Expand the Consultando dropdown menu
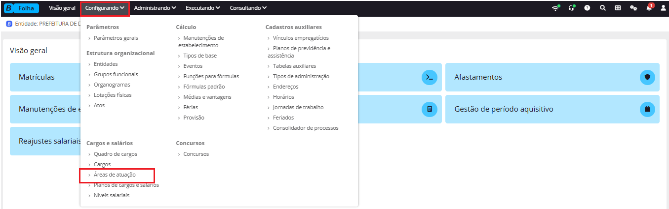The width and height of the screenshot is (669, 209). point(248,8)
